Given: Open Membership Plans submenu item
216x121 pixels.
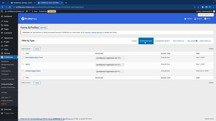Looking at the screenshot, I should [7, 65].
